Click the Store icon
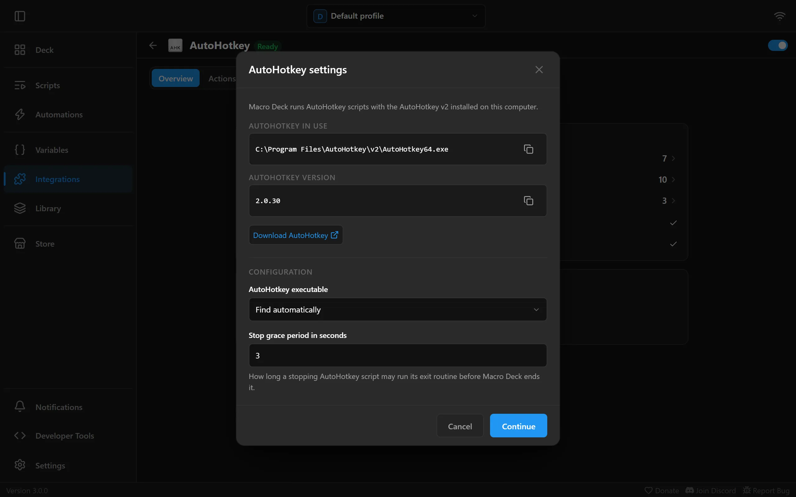Screen dimensions: 796x497 click(20, 244)
